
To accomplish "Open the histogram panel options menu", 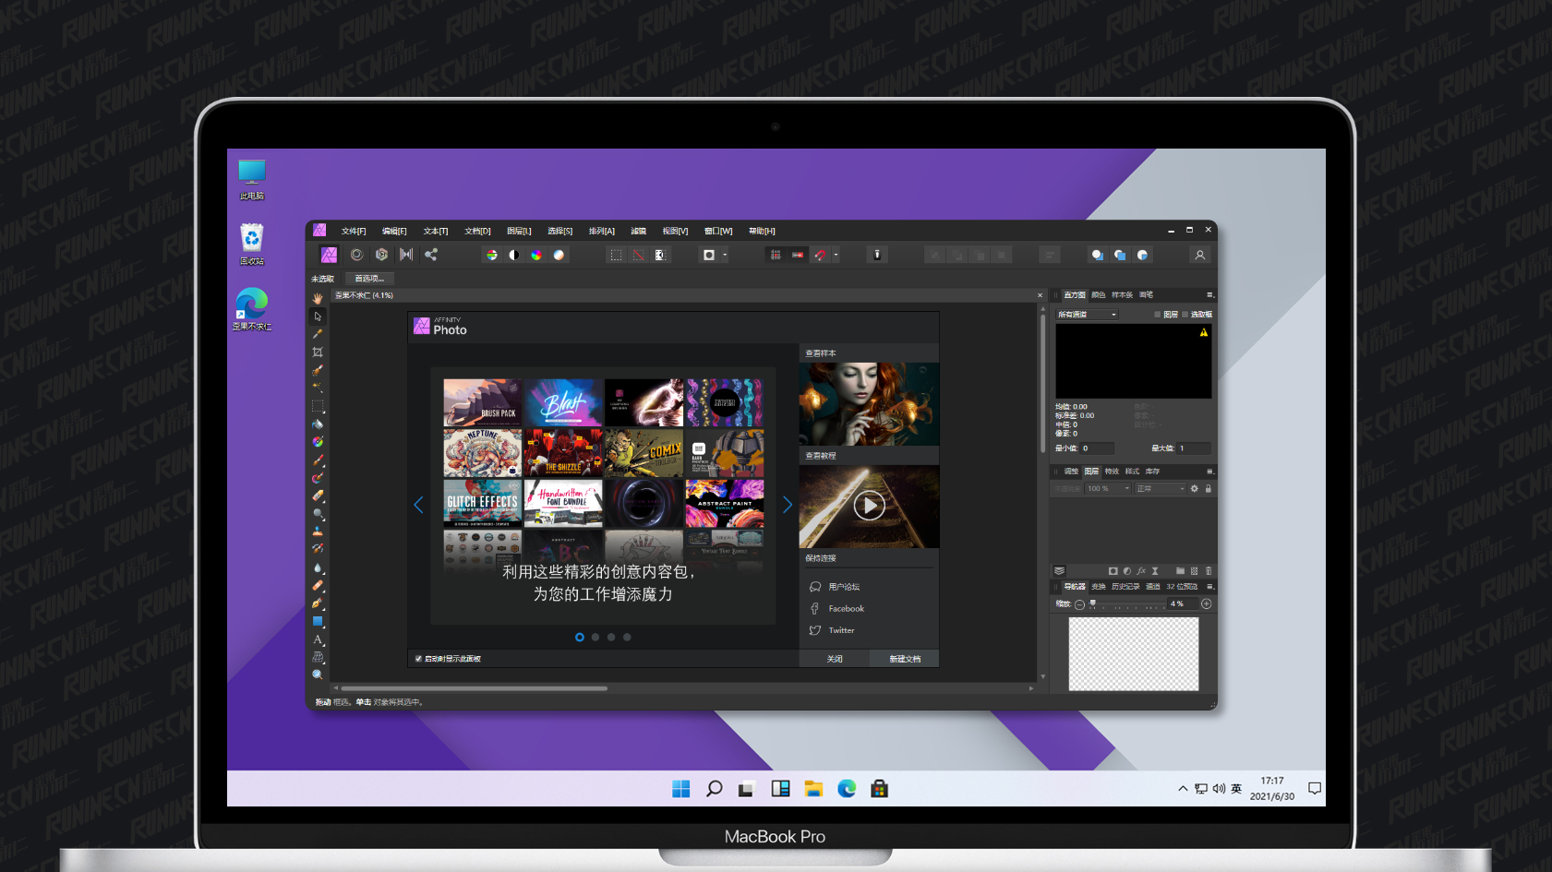I will 1209,295.
